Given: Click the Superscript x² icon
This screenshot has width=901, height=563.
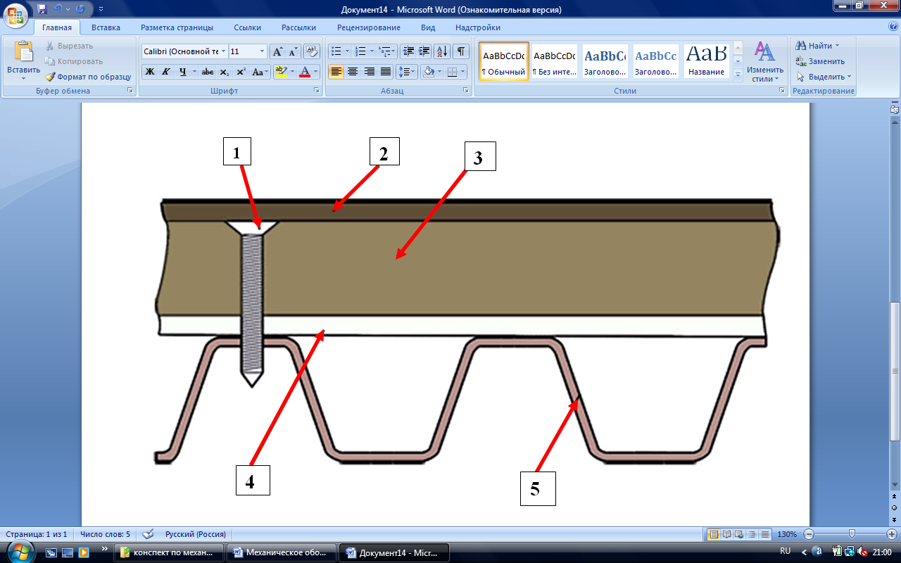Looking at the screenshot, I should 241,72.
